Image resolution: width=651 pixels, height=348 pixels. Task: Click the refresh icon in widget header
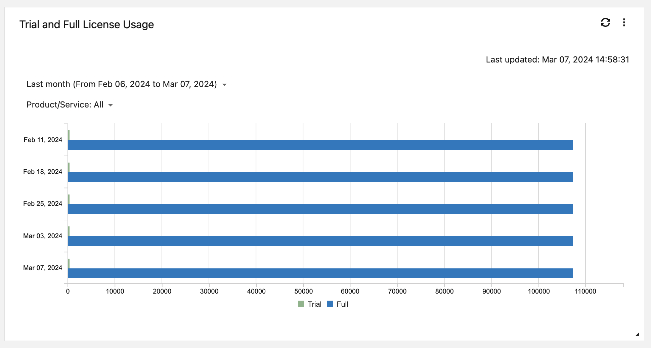pos(605,23)
